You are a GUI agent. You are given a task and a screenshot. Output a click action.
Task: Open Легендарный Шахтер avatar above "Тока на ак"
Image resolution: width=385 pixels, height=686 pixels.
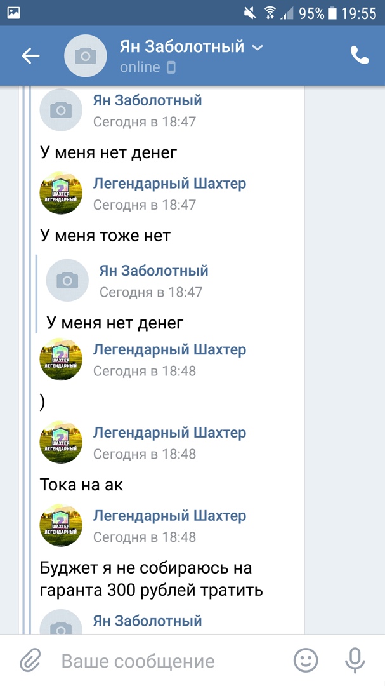(61, 442)
